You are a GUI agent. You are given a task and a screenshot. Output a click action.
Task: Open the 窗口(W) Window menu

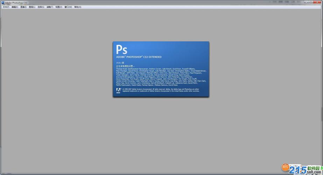[x=68, y=7]
